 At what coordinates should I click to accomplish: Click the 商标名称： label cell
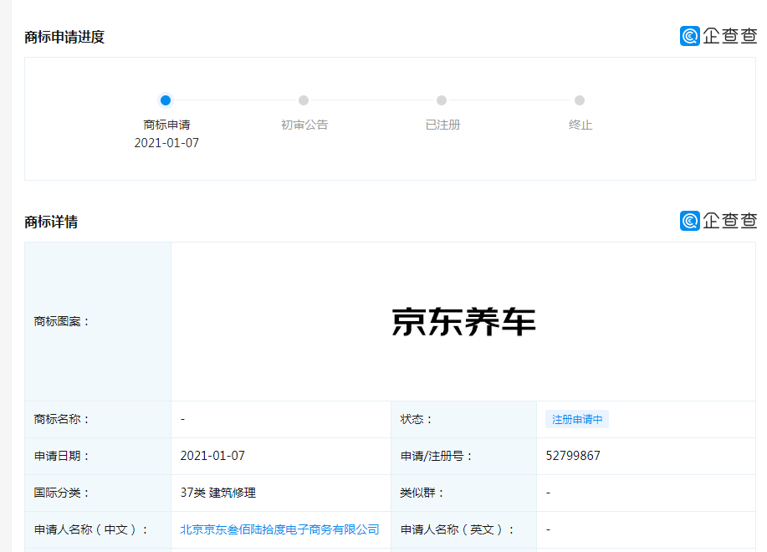tap(98, 420)
